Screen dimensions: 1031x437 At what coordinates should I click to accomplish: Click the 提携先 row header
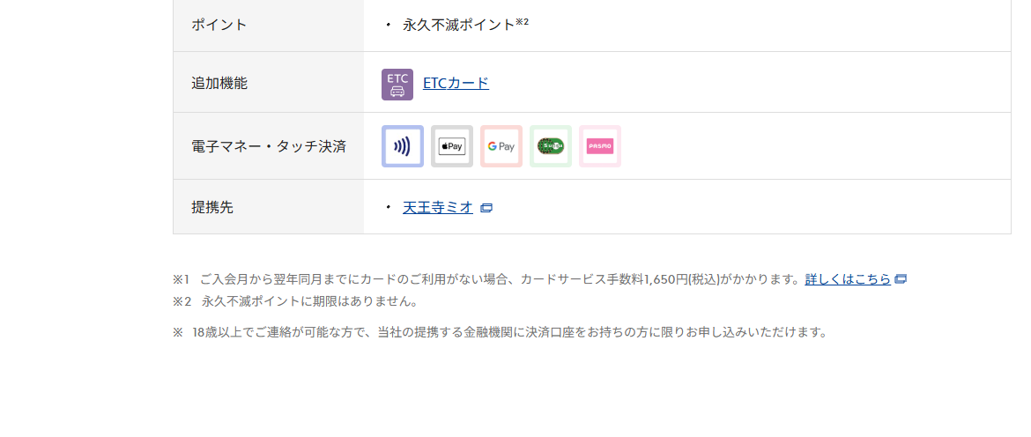pos(268,207)
